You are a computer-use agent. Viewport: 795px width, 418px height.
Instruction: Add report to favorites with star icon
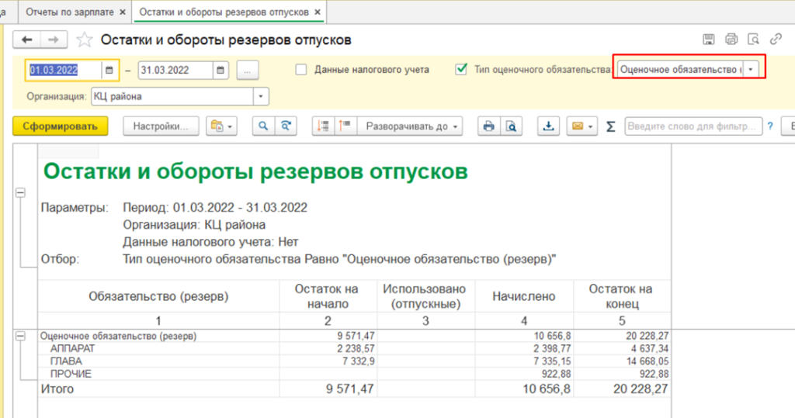tap(85, 40)
